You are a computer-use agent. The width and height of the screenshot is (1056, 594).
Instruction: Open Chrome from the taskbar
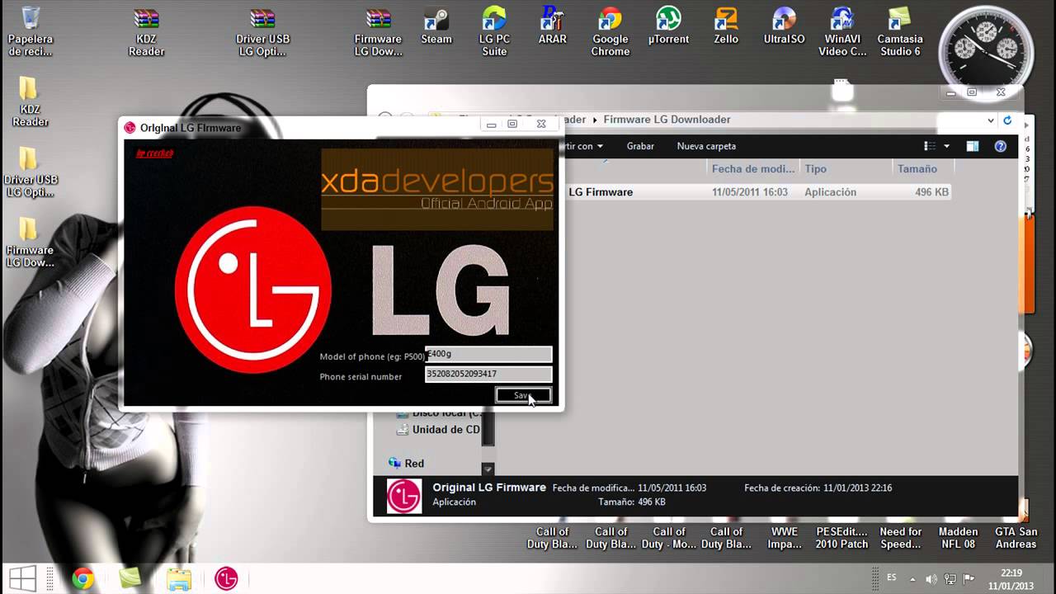pyautogui.click(x=82, y=578)
